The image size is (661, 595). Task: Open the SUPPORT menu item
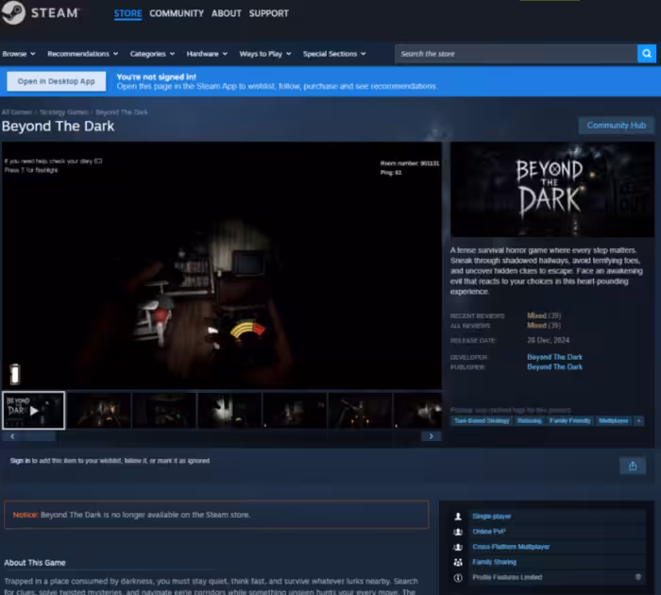pyautogui.click(x=268, y=13)
